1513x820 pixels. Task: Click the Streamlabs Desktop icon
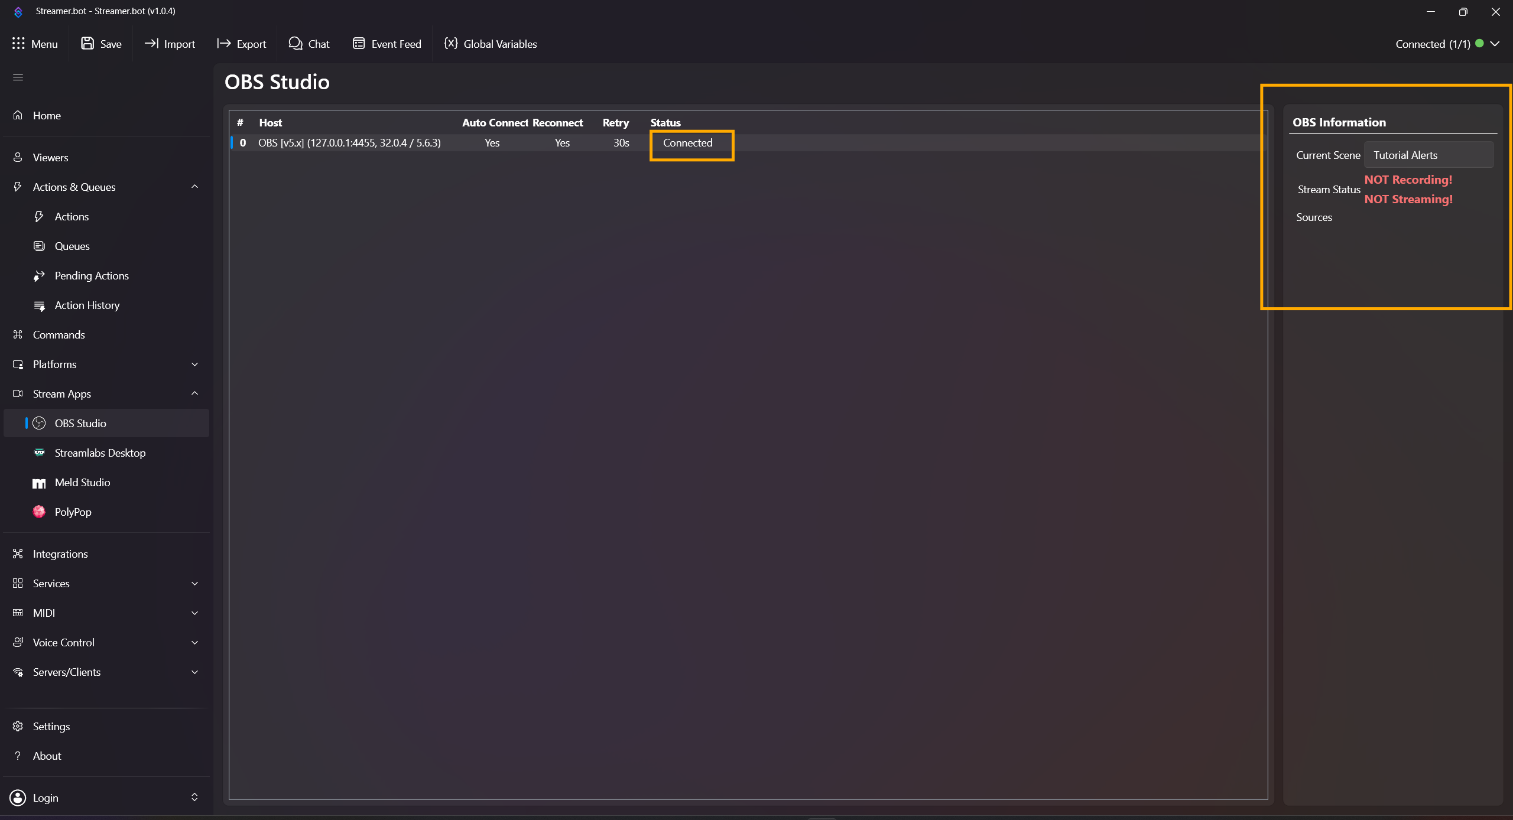pos(40,453)
